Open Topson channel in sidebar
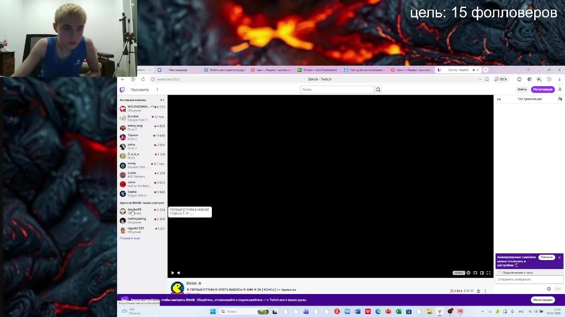The width and height of the screenshot is (565, 317). coord(142,137)
